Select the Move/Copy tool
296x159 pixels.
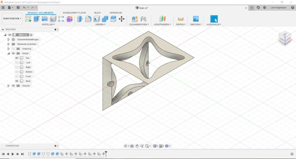click(x=122, y=19)
